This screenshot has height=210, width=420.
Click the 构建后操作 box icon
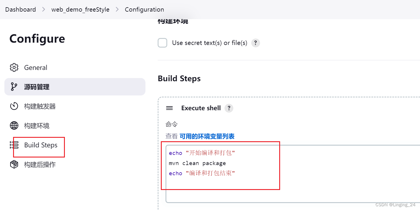(x=14, y=164)
